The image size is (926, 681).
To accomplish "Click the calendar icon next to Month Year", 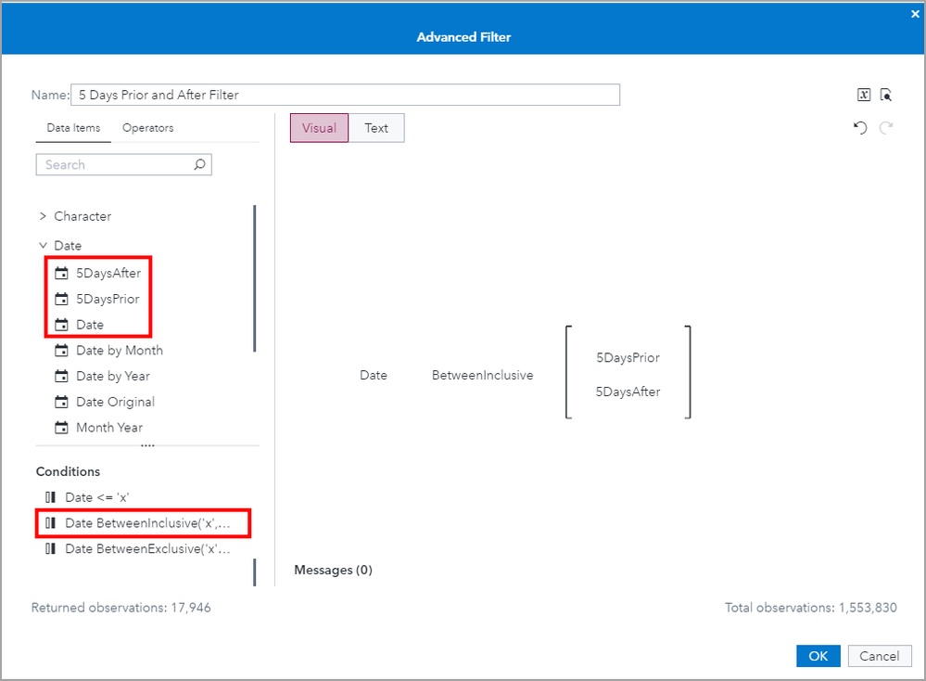I will pos(61,428).
